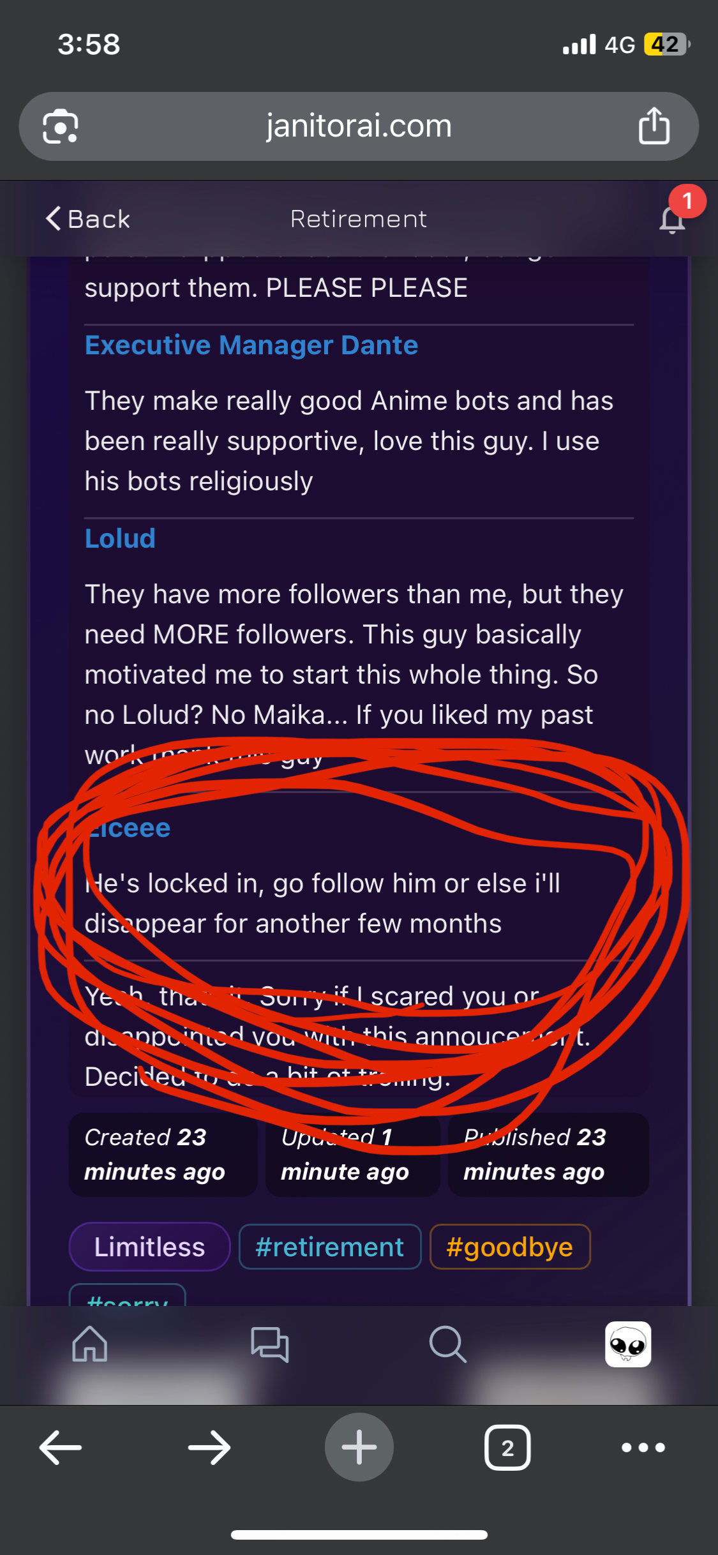Image resolution: width=718 pixels, height=1555 pixels.
Task: Open Executive Manager Dante profile link
Action: tap(251, 345)
